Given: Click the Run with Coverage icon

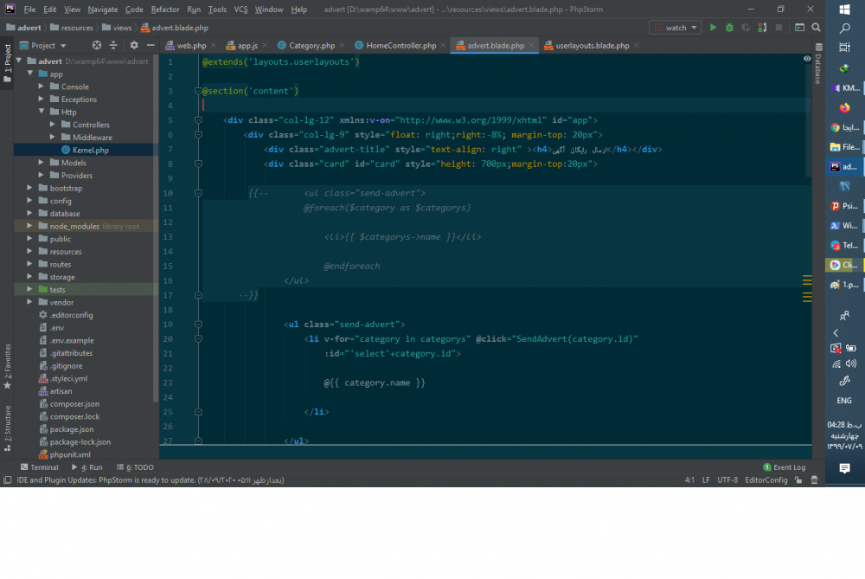Looking at the screenshot, I should pos(746,28).
